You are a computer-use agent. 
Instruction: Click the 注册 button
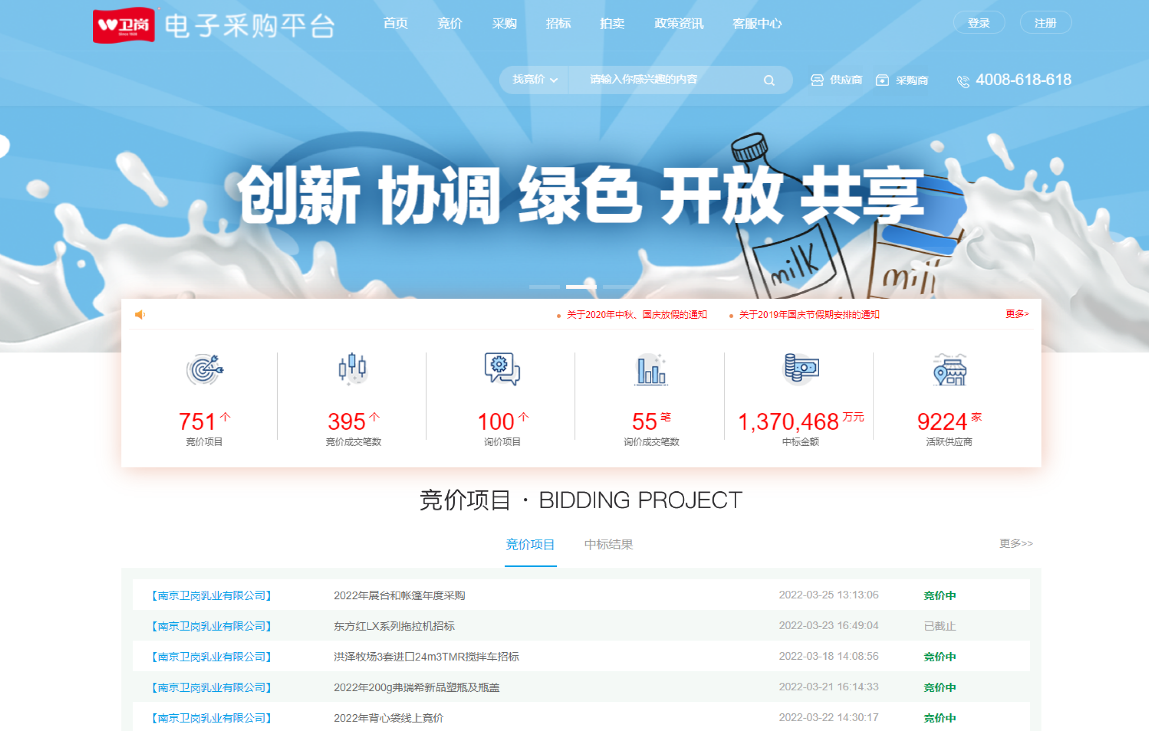click(x=1045, y=23)
